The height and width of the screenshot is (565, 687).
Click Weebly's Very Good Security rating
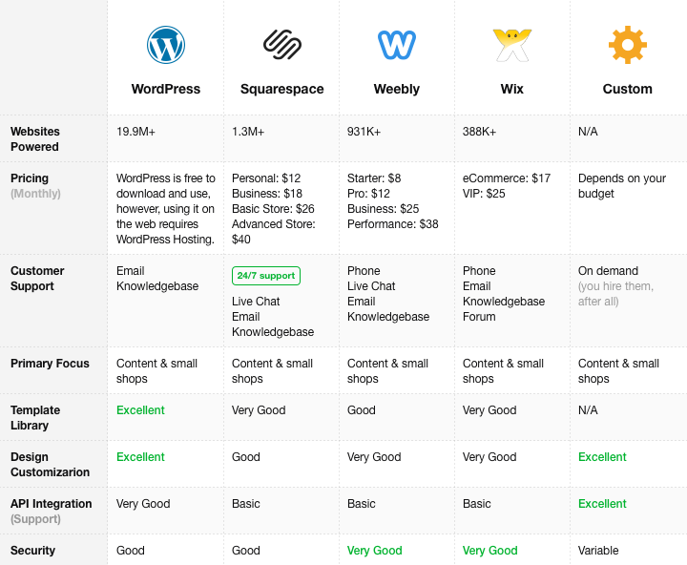(x=374, y=551)
